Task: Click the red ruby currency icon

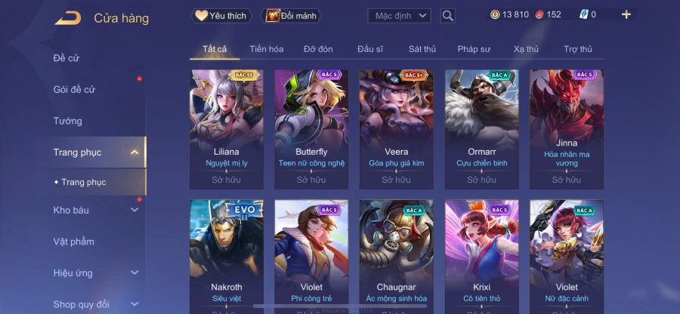Action: tap(539, 15)
